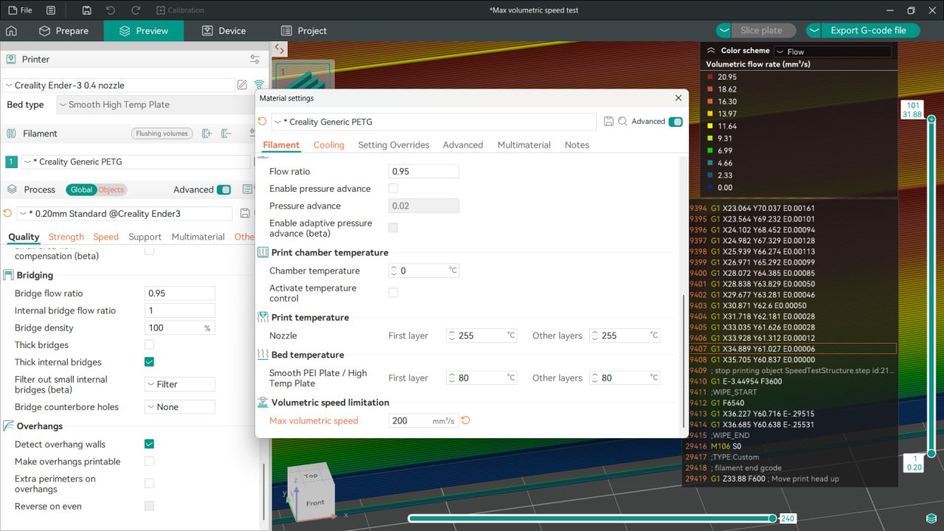Open the Speed process tab

click(105, 237)
